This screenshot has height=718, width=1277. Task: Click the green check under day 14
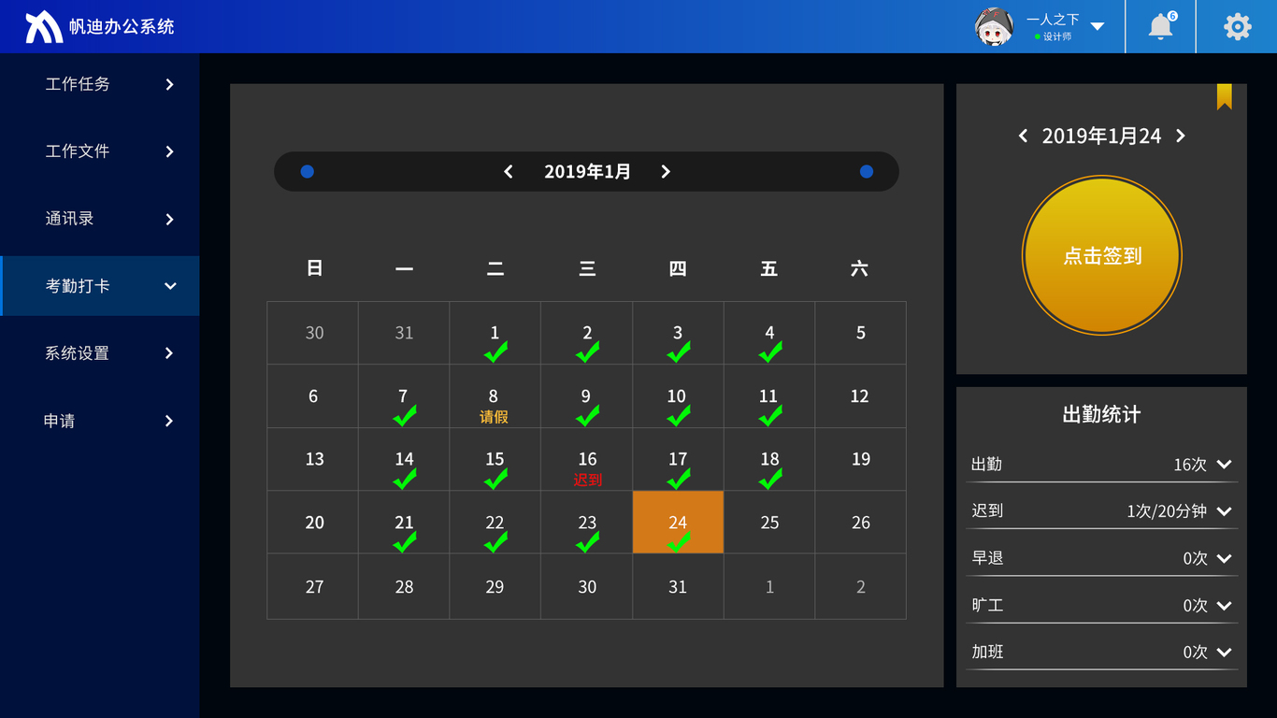(404, 479)
